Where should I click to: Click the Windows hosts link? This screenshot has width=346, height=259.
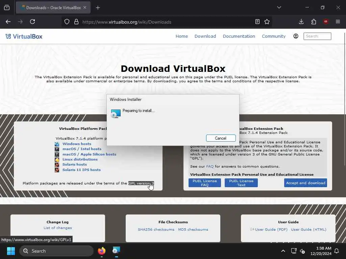(77, 144)
